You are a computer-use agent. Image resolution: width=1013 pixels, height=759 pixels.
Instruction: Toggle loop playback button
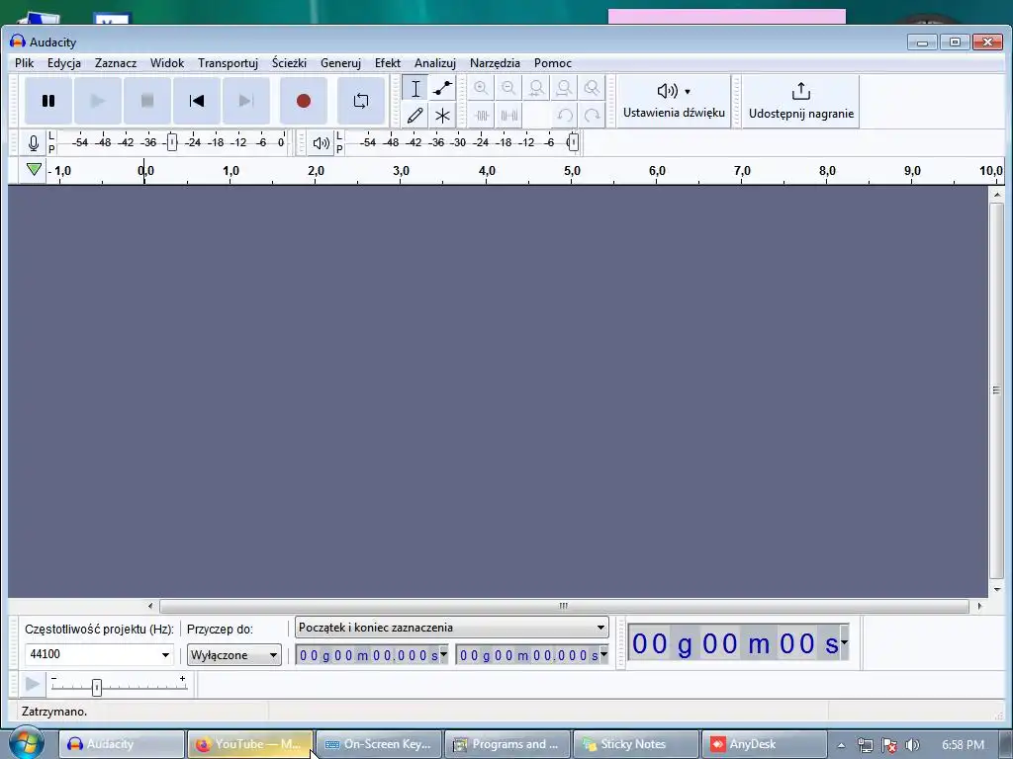(x=361, y=101)
